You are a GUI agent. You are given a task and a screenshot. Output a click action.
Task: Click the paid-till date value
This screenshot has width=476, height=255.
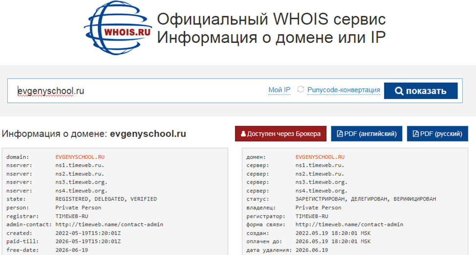tap(88, 241)
